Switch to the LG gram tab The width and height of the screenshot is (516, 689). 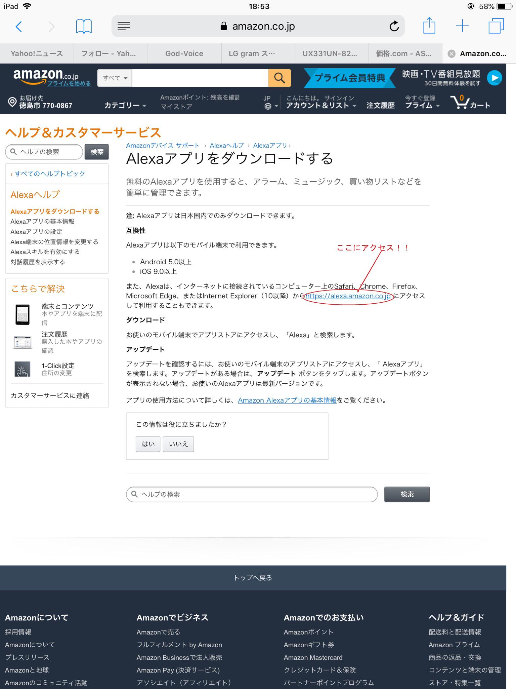(x=258, y=53)
